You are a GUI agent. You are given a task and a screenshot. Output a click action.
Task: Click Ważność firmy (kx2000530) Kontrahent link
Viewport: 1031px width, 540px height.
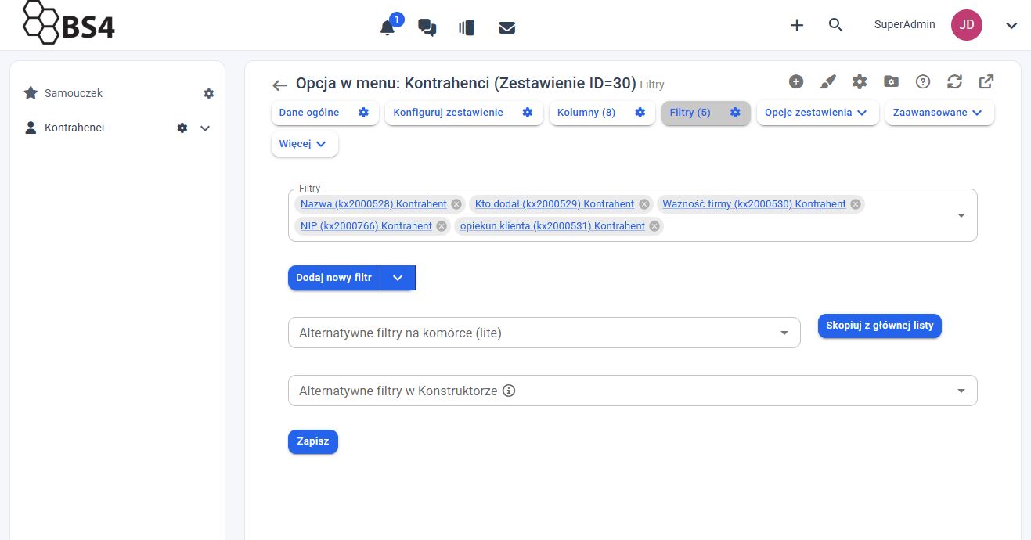pos(754,204)
